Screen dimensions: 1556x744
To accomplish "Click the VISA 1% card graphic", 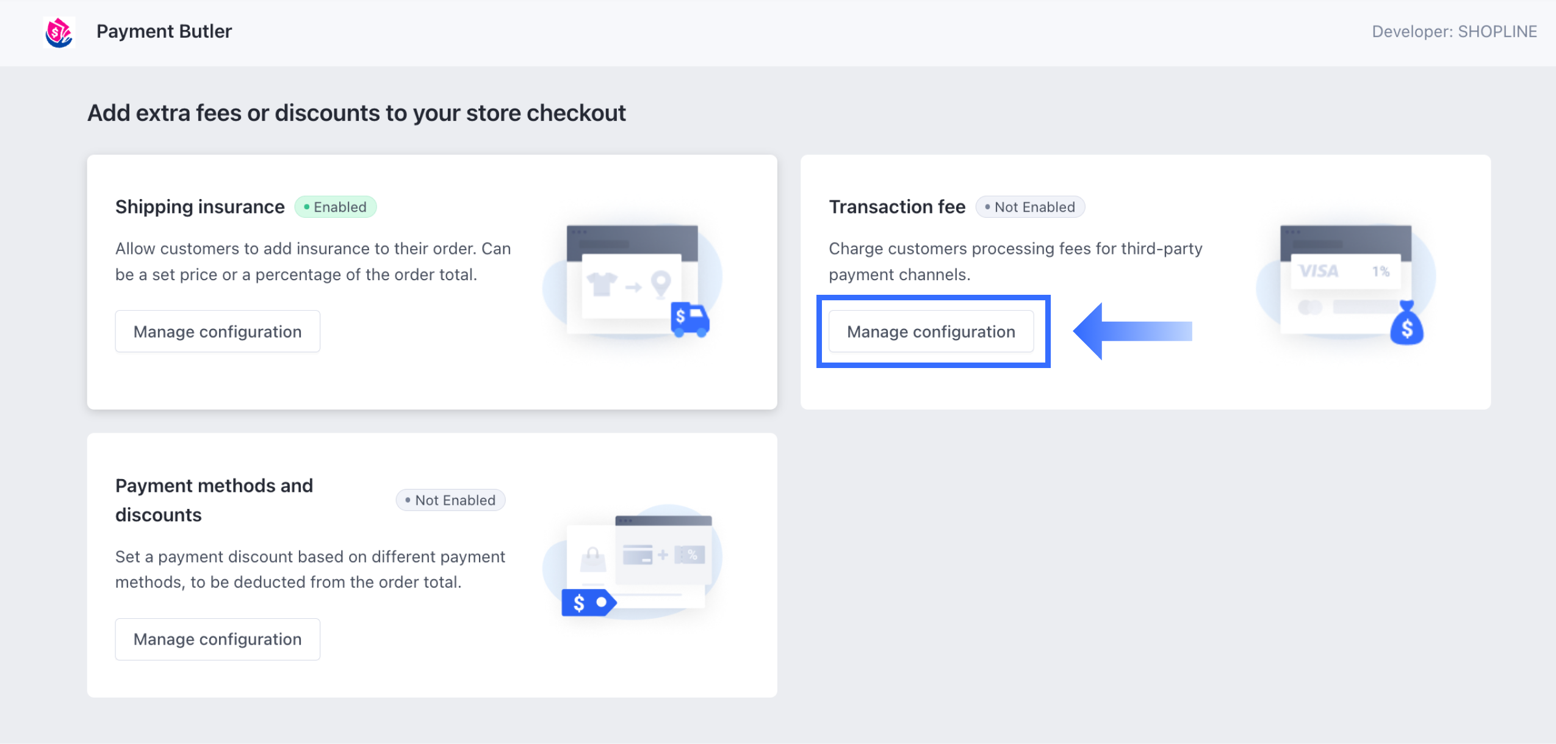I will (1345, 271).
